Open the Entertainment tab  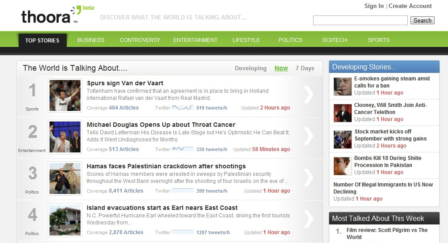pos(195,40)
